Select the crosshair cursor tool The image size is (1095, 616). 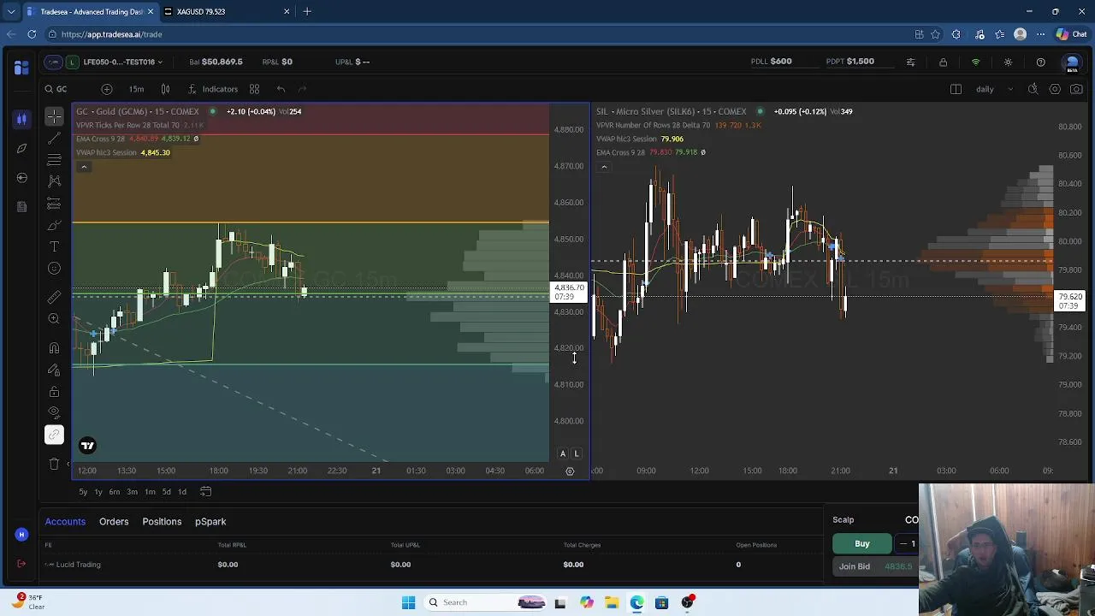(54, 116)
